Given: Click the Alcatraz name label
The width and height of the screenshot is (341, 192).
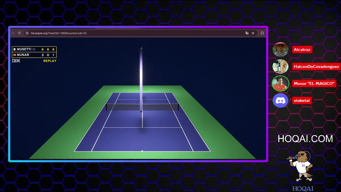Looking at the screenshot, I should 302,50.
